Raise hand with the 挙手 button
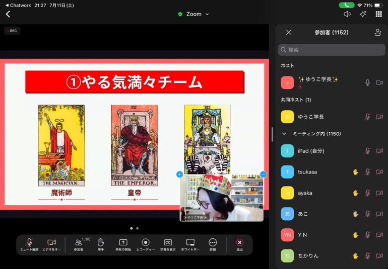 (x=100, y=245)
